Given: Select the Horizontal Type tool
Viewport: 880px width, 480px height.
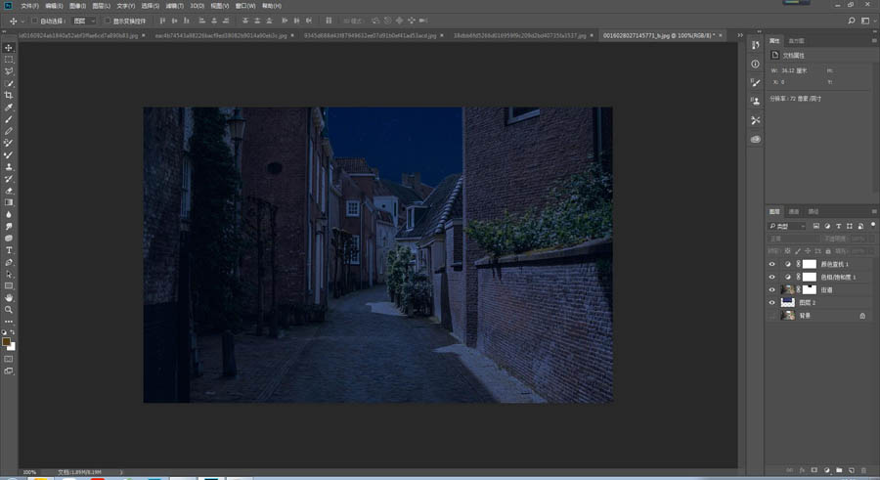Looking at the screenshot, I should coord(9,249).
